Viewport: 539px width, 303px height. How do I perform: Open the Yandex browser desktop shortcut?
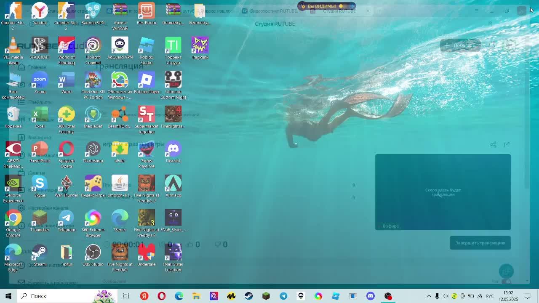click(x=40, y=14)
